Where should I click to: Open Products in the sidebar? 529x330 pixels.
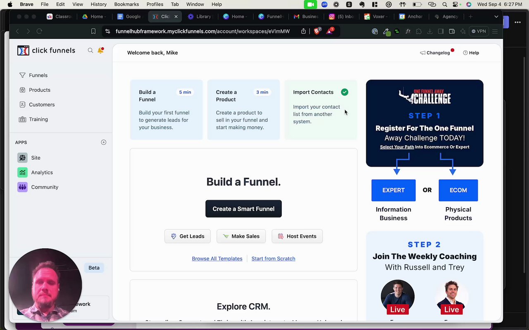click(x=35, y=90)
